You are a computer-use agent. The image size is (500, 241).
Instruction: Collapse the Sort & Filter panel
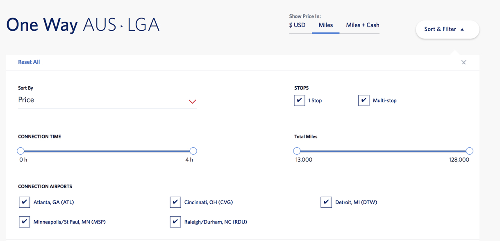[447, 29]
